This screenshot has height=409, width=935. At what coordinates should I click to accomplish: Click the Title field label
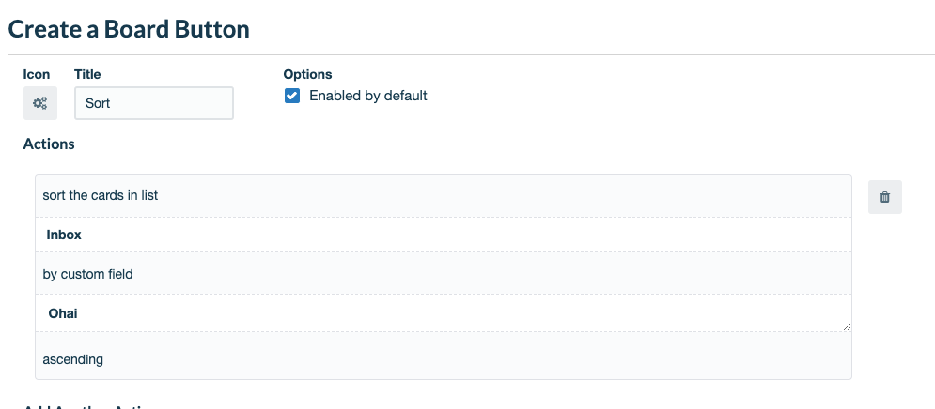point(87,74)
